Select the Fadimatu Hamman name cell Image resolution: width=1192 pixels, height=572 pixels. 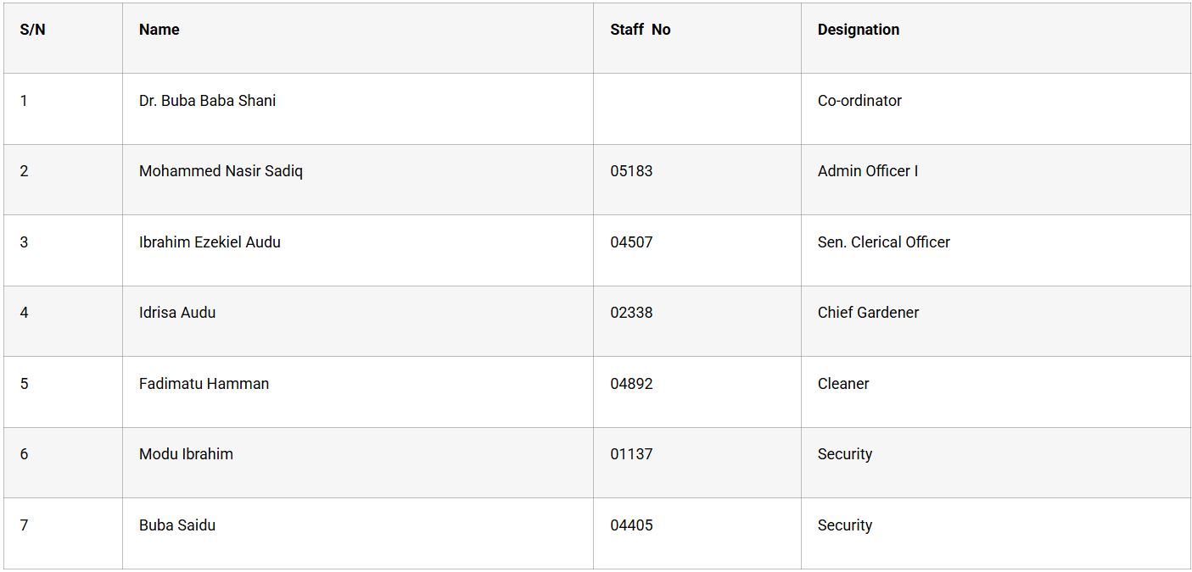tap(204, 384)
